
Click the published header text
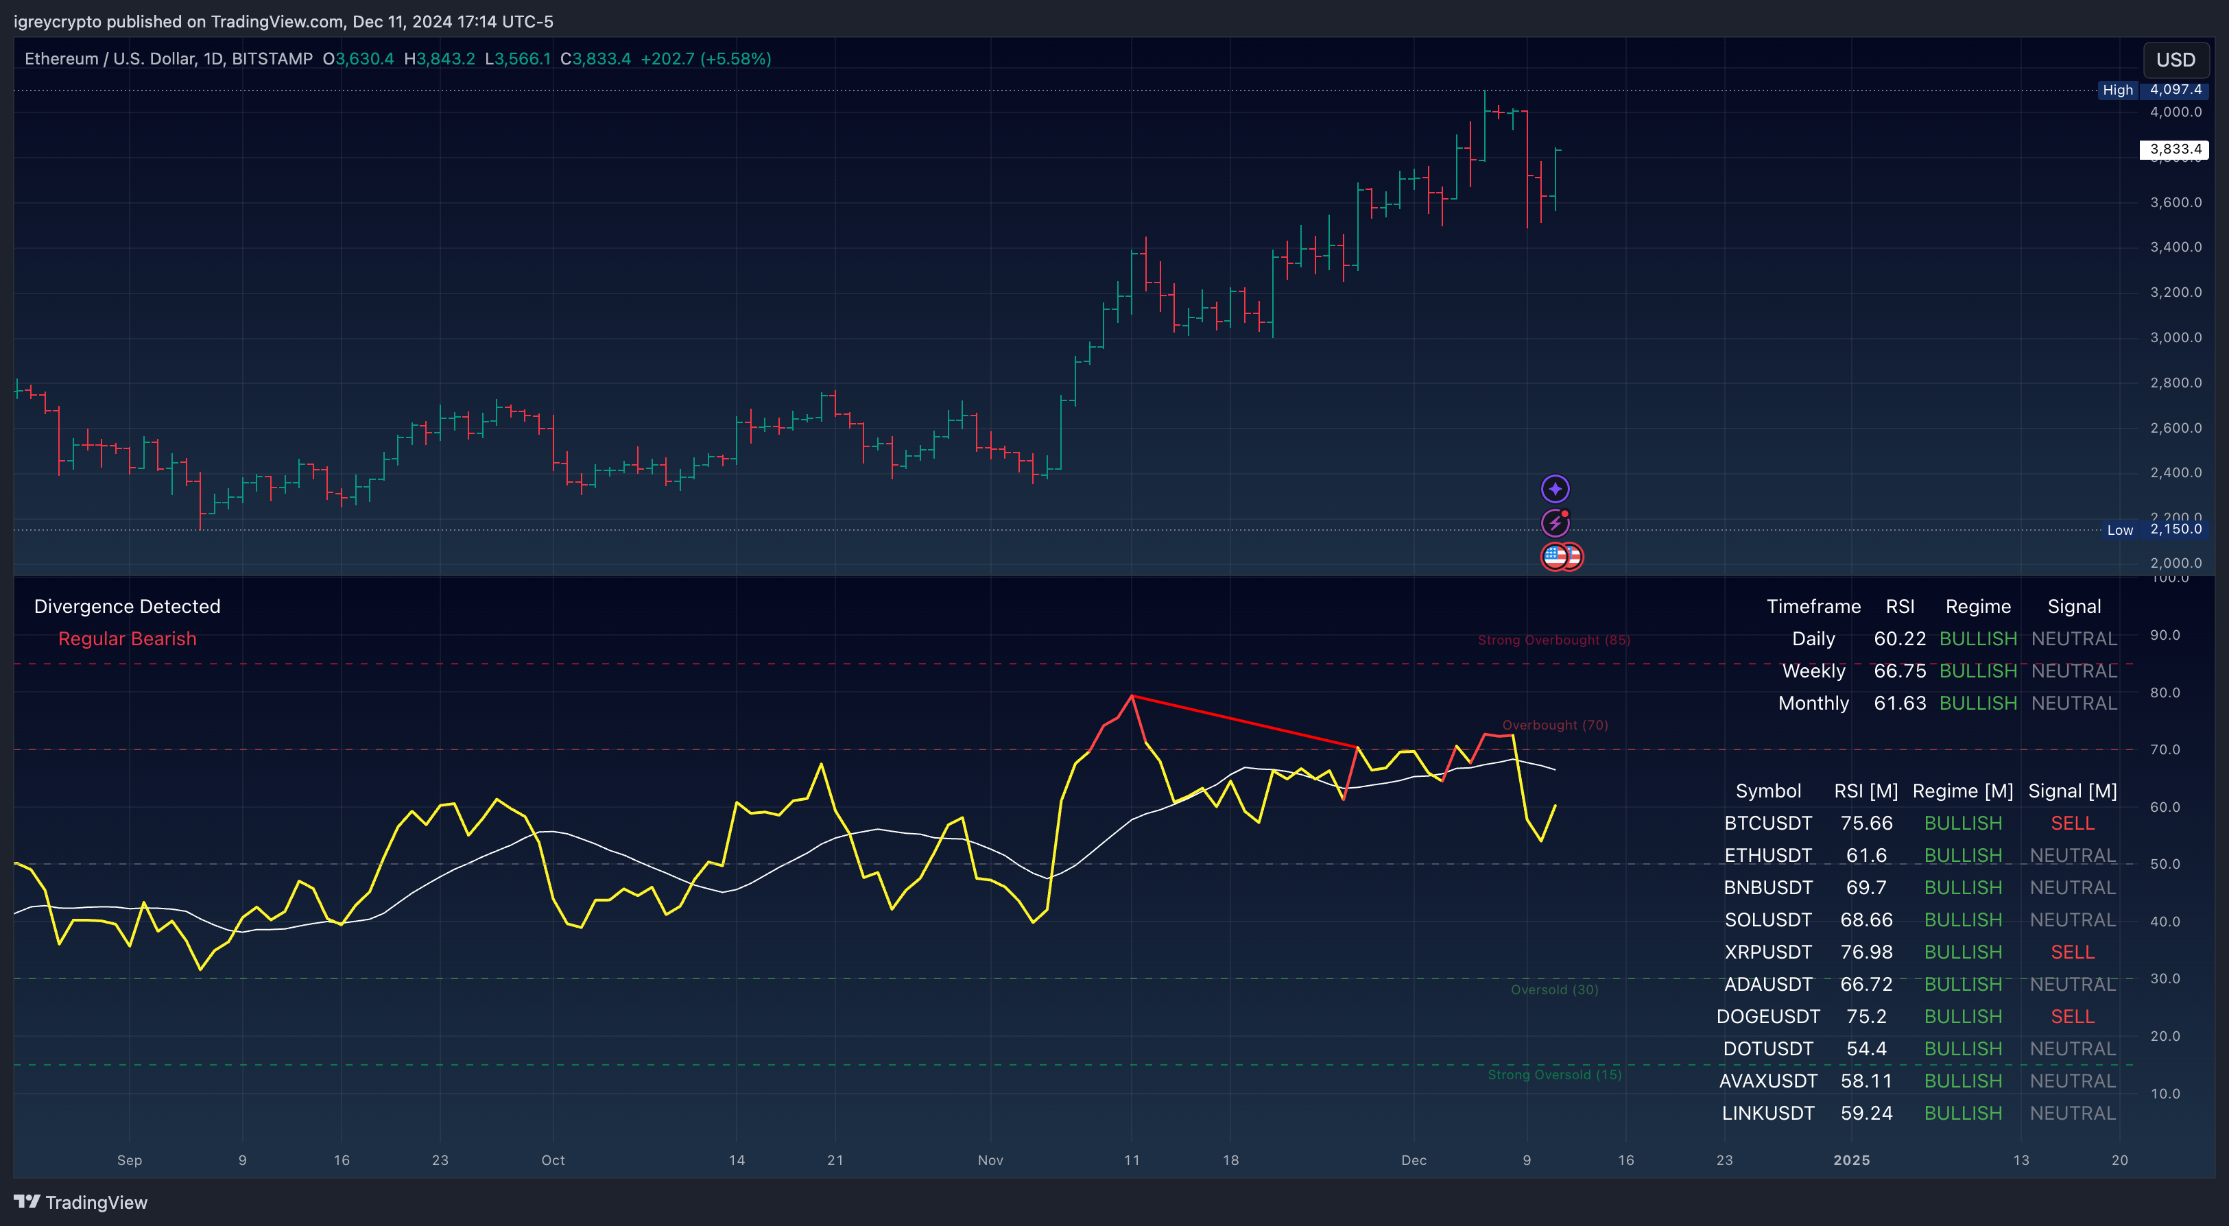tap(283, 22)
